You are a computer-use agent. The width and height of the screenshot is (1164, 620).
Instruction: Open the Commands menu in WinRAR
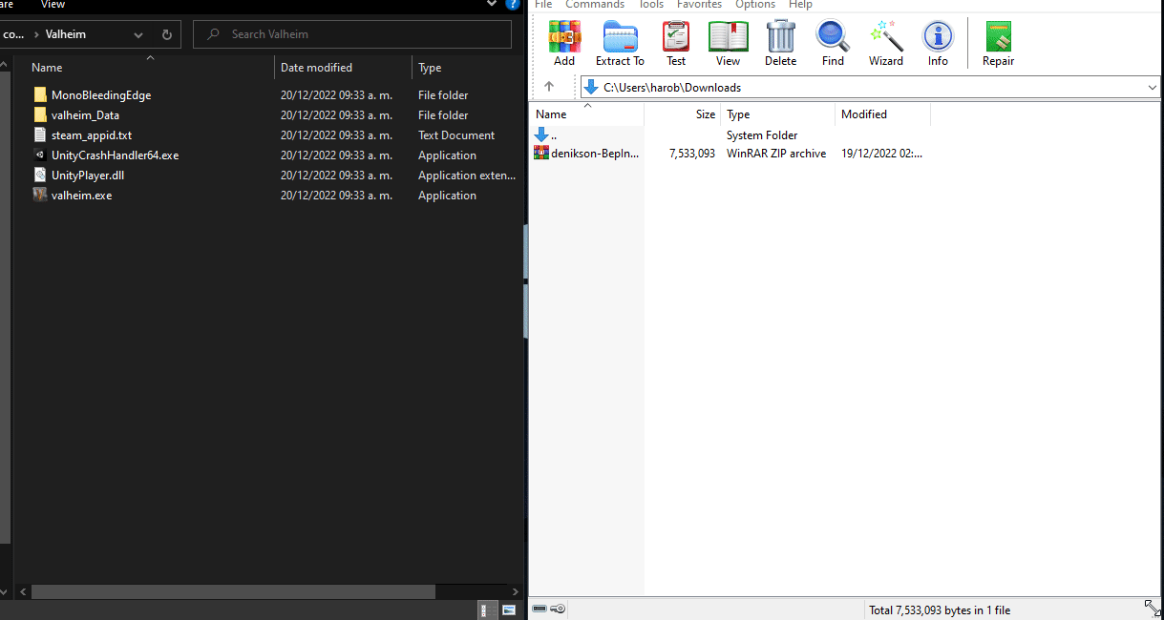(594, 5)
